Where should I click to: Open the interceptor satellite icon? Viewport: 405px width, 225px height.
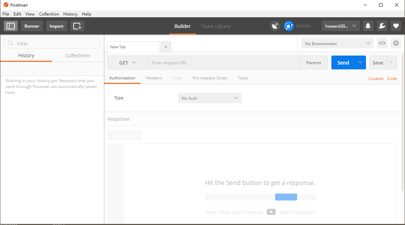point(275,26)
